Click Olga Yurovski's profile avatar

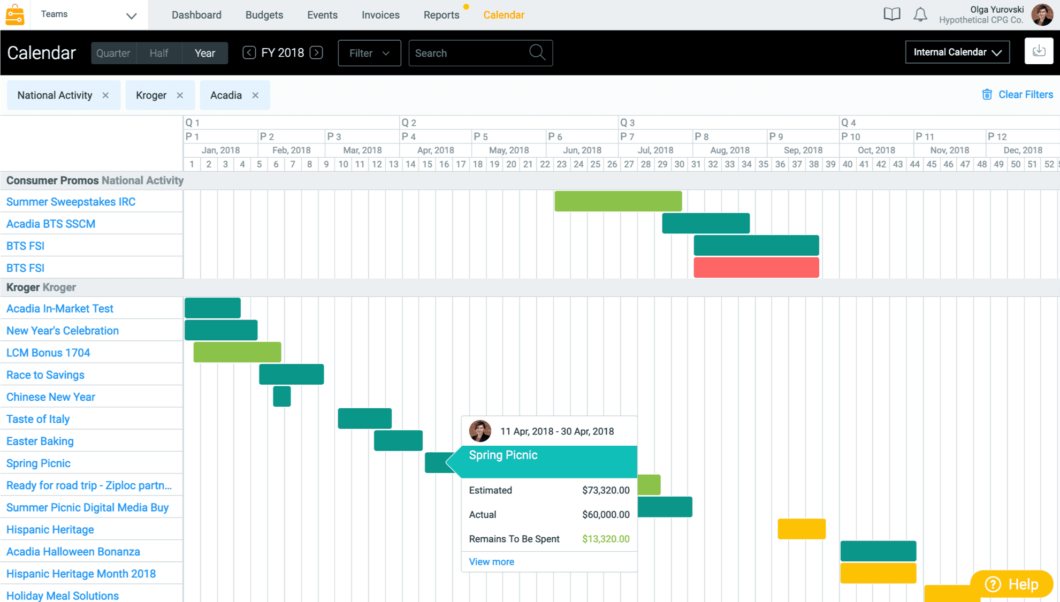tap(1041, 14)
